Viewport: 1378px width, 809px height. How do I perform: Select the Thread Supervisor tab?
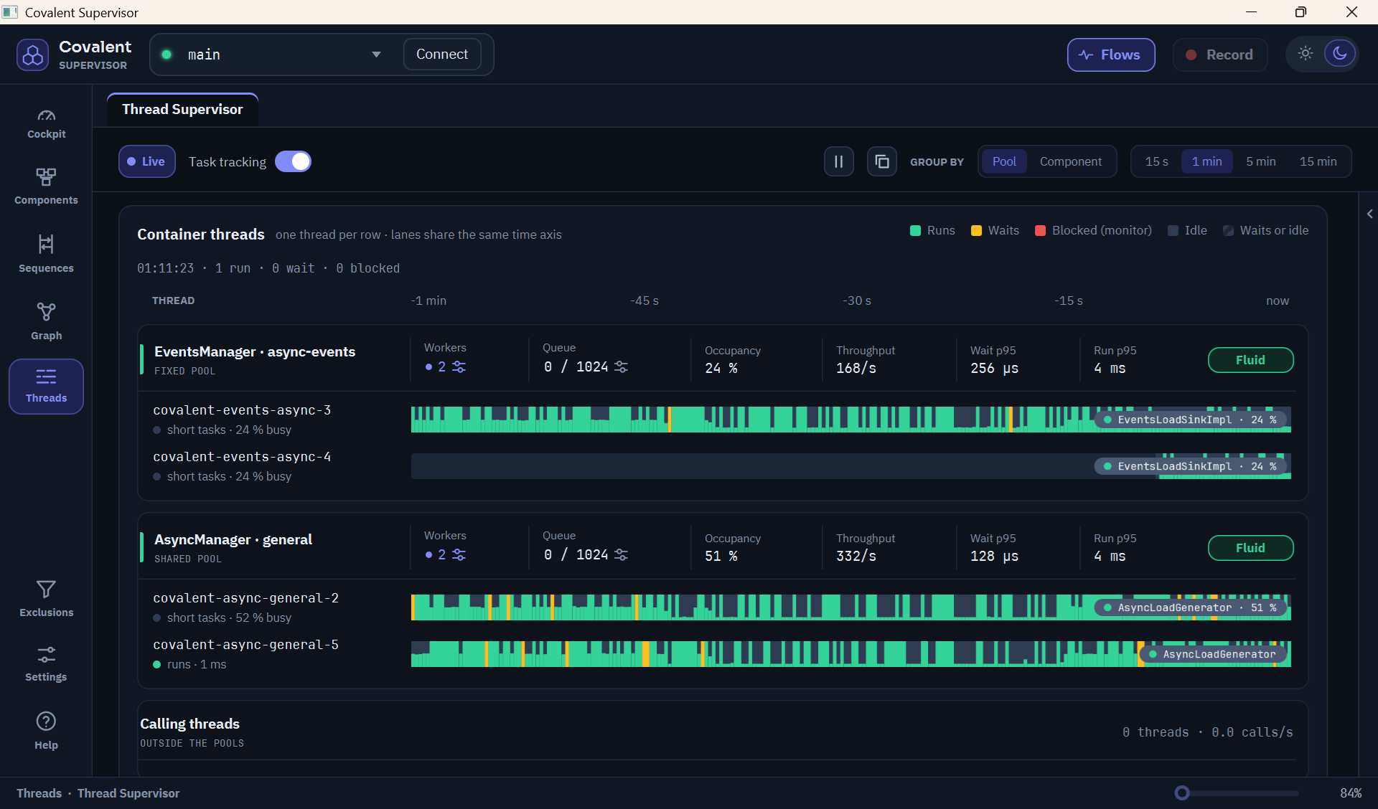click(182, 109)
